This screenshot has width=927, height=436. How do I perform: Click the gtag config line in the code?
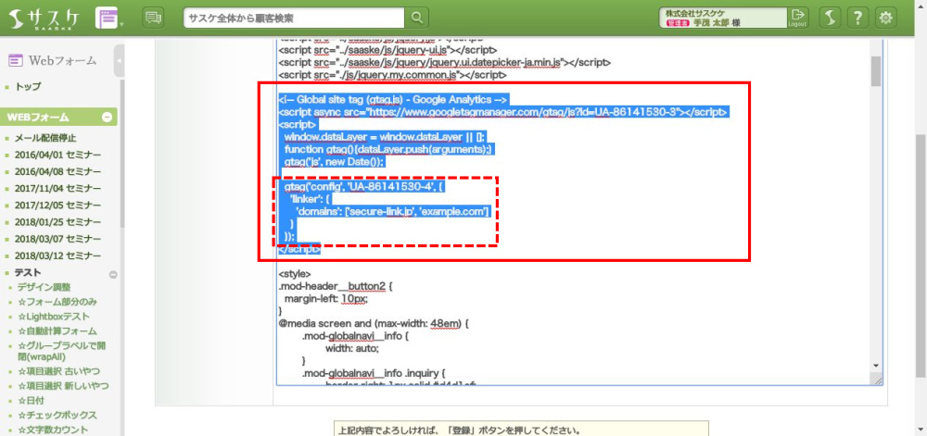point(363,187)
